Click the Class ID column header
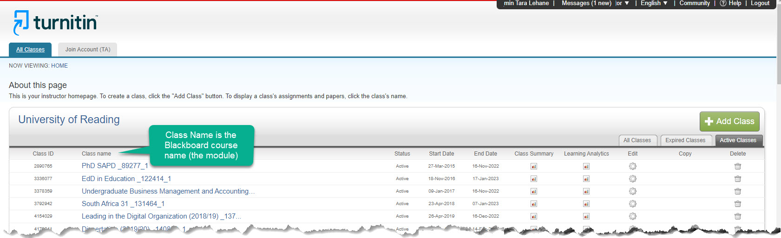Screen dimensions: 781x238 coord(43,154)
